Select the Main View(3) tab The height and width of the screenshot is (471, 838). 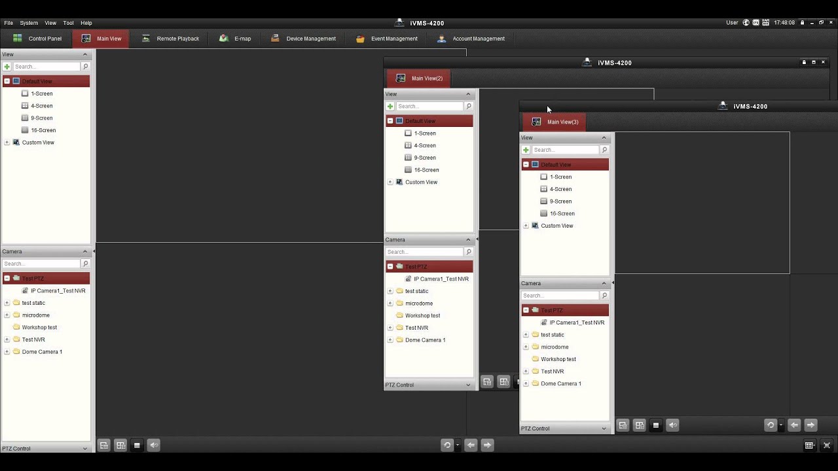pyautogui.click(x=555, y=122)
